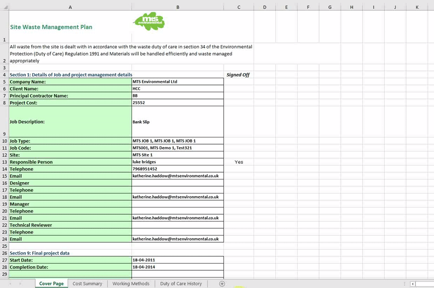
Task: Add a new sheet with plus button
Action: pos(222,283)
